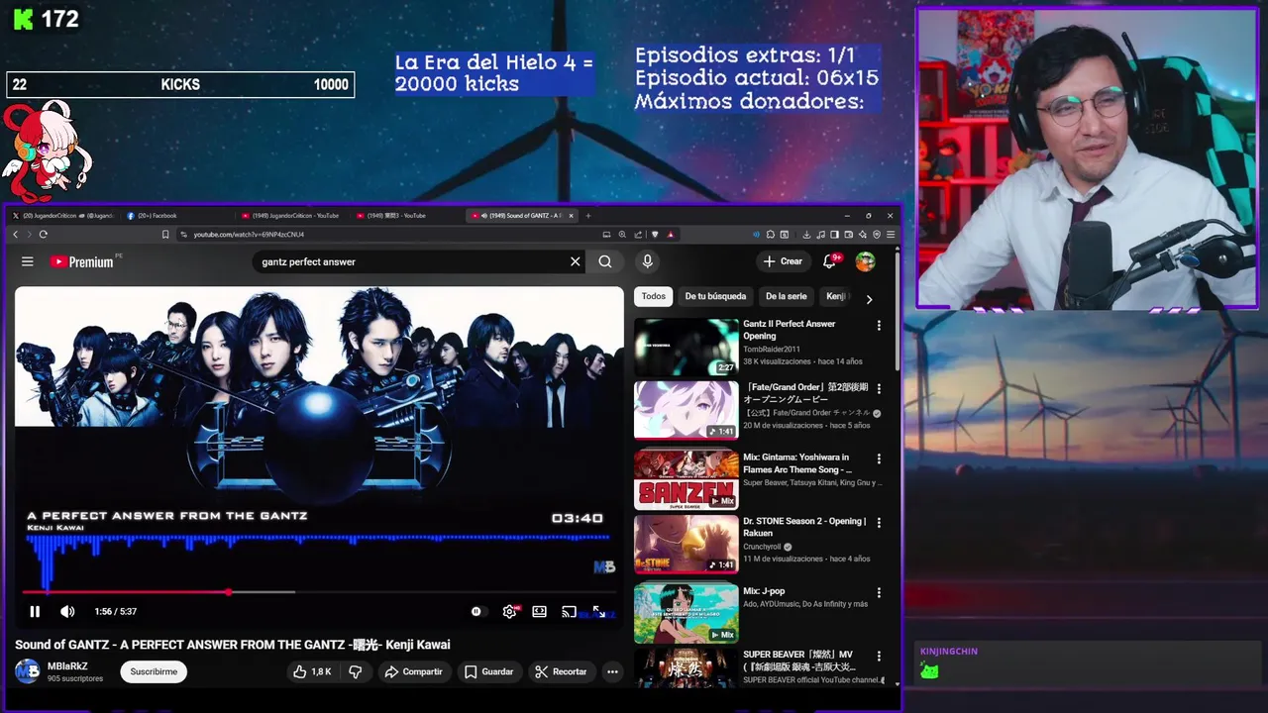Select the De la serie chip

(x=786, y=296)
